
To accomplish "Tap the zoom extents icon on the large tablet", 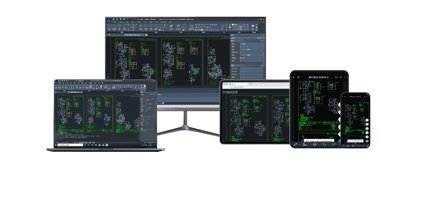I will [336, 77].
